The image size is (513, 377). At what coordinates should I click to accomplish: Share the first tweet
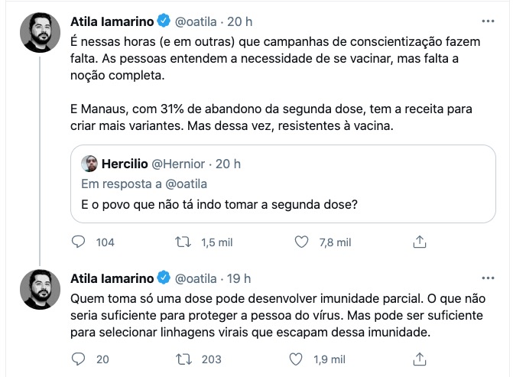coord(418,242)
